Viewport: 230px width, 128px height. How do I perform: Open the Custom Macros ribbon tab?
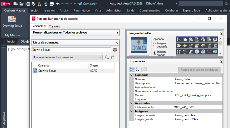(15, 10)
